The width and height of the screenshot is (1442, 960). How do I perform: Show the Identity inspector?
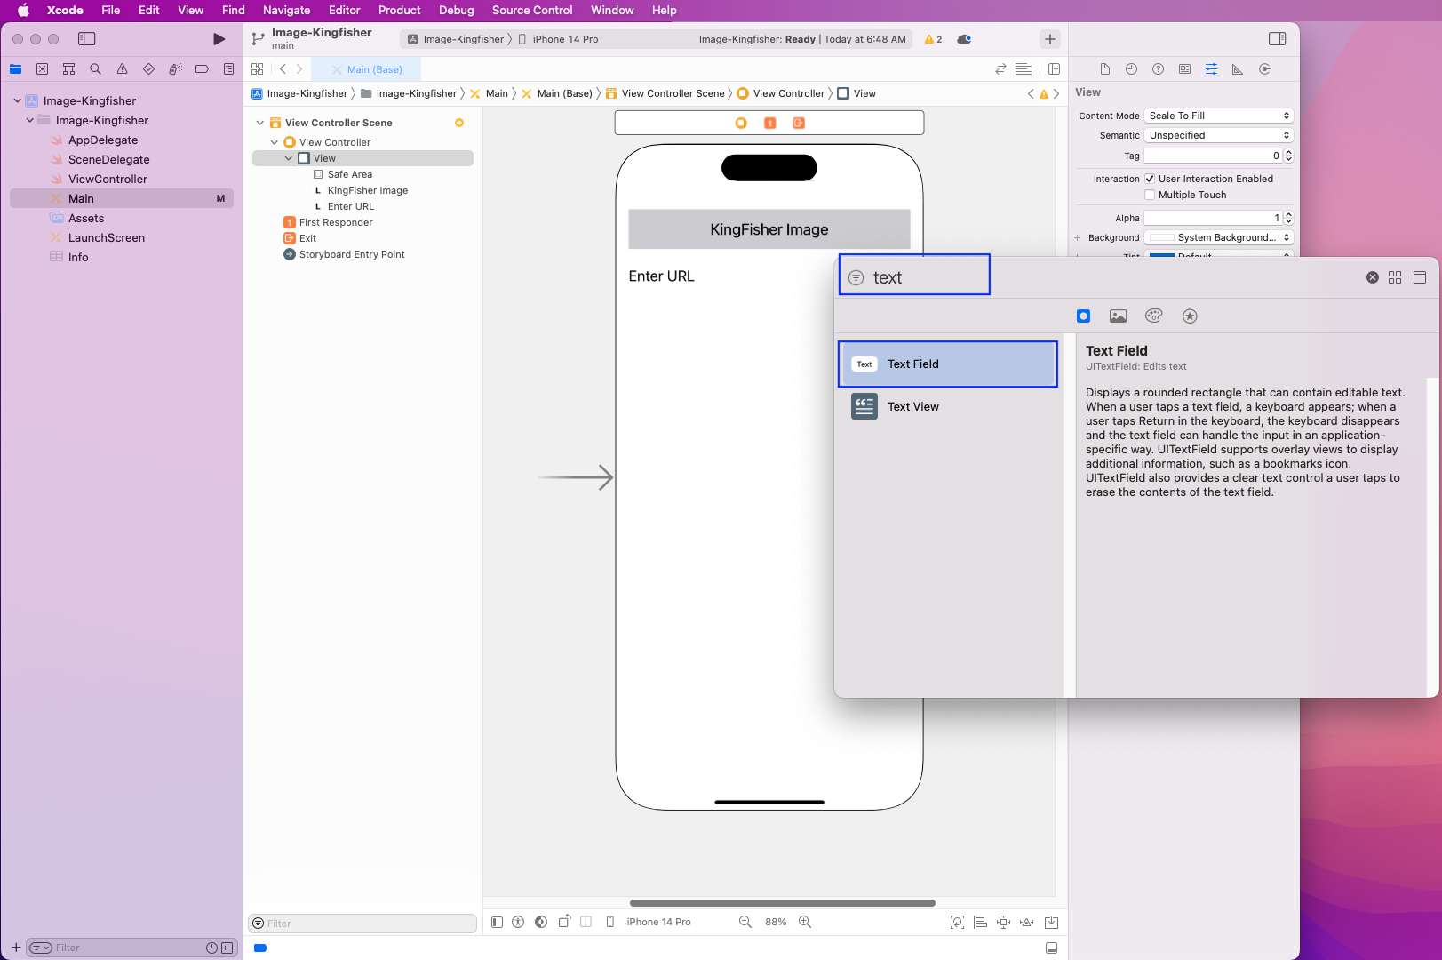point(1184,69)
